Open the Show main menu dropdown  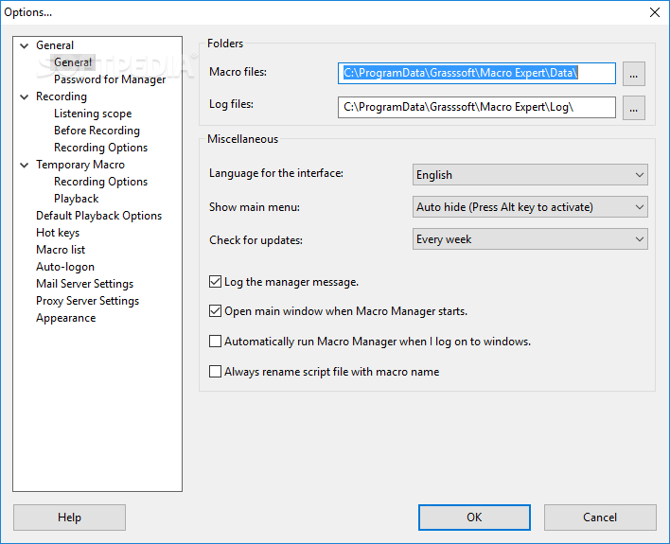[530, 207]
